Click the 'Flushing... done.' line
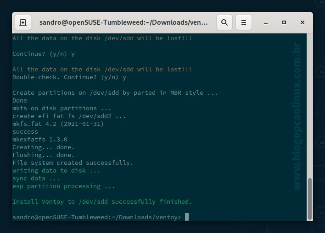The width and height of the screenshot is (325, 233). point(43,155)
